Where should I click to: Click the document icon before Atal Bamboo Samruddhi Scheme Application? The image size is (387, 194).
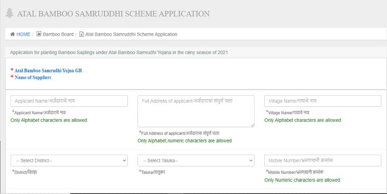click(81, 34)
